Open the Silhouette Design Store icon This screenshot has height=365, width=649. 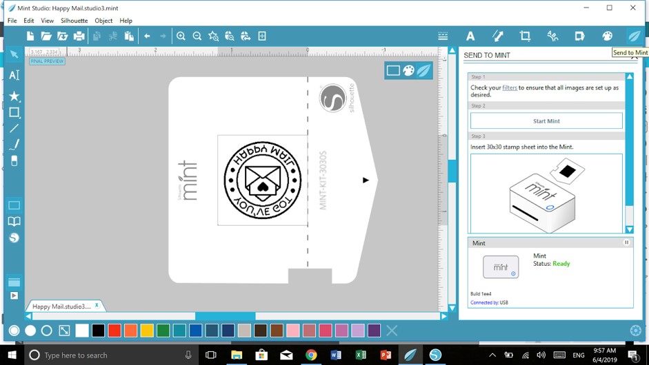pyautogui.click(x=14, y=238)
